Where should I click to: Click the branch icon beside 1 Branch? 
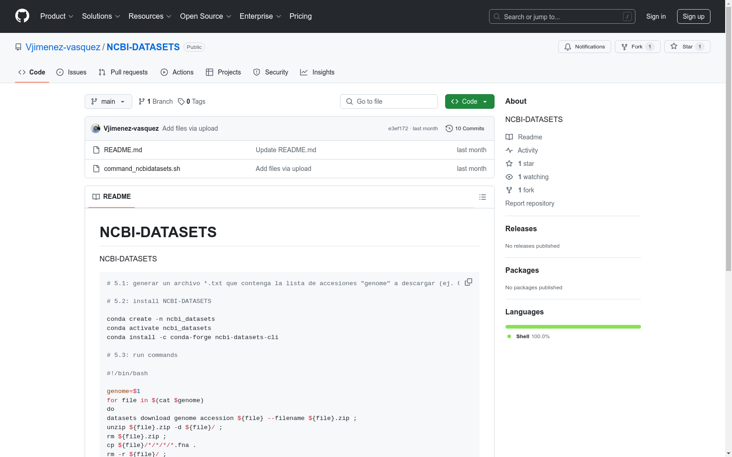coord(142,101)
